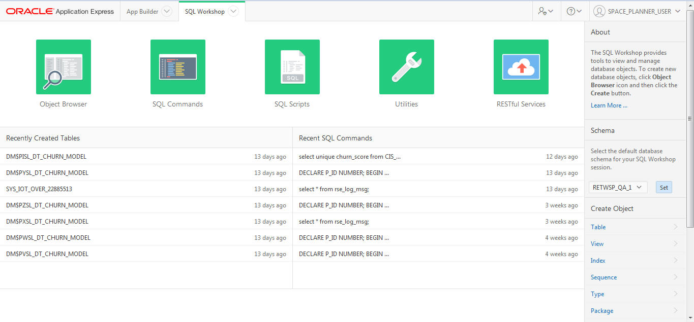Open the Utilities wrench icon

407,67
